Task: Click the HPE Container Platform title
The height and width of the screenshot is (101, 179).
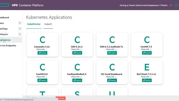Action: [x=28, y=5]
